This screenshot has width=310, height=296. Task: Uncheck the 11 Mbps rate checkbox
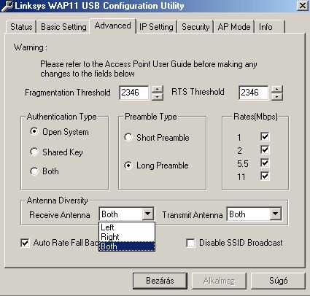coord(265,176)
